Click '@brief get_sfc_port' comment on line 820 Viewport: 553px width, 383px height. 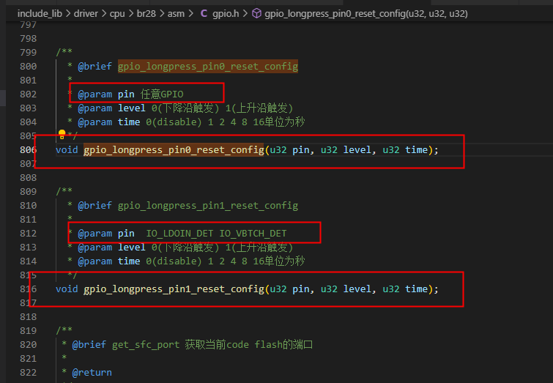click(126, 345)
